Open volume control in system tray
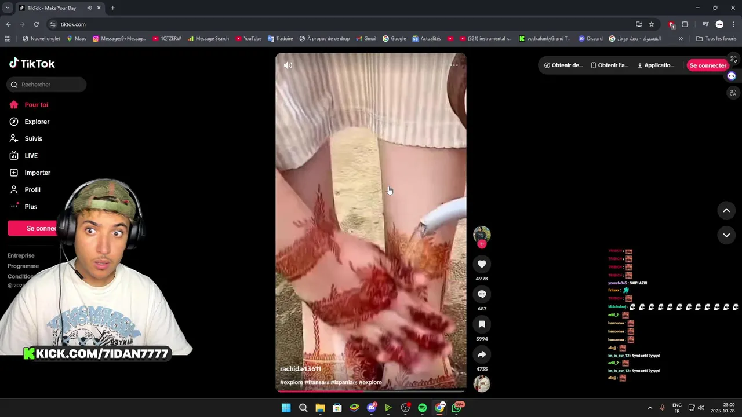 click(x=701, y=408)
